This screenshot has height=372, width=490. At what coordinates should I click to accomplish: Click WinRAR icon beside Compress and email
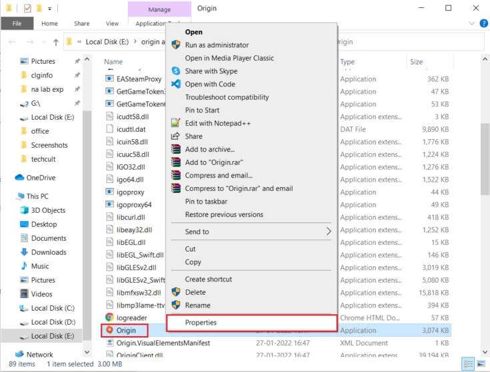[x=176, y=175]
